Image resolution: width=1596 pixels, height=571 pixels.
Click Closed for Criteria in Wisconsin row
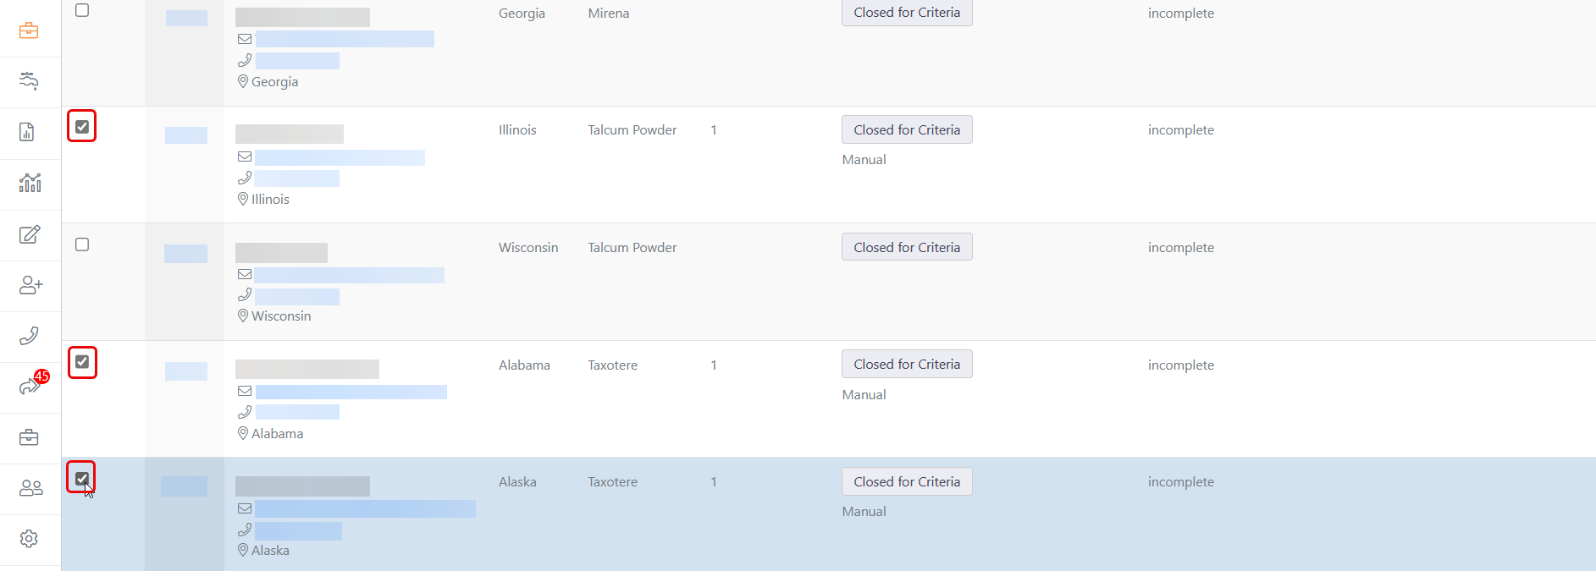(x=907, y=247)
